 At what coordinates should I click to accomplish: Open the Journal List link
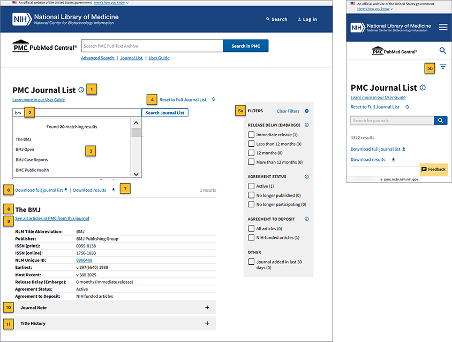[131, 58]
